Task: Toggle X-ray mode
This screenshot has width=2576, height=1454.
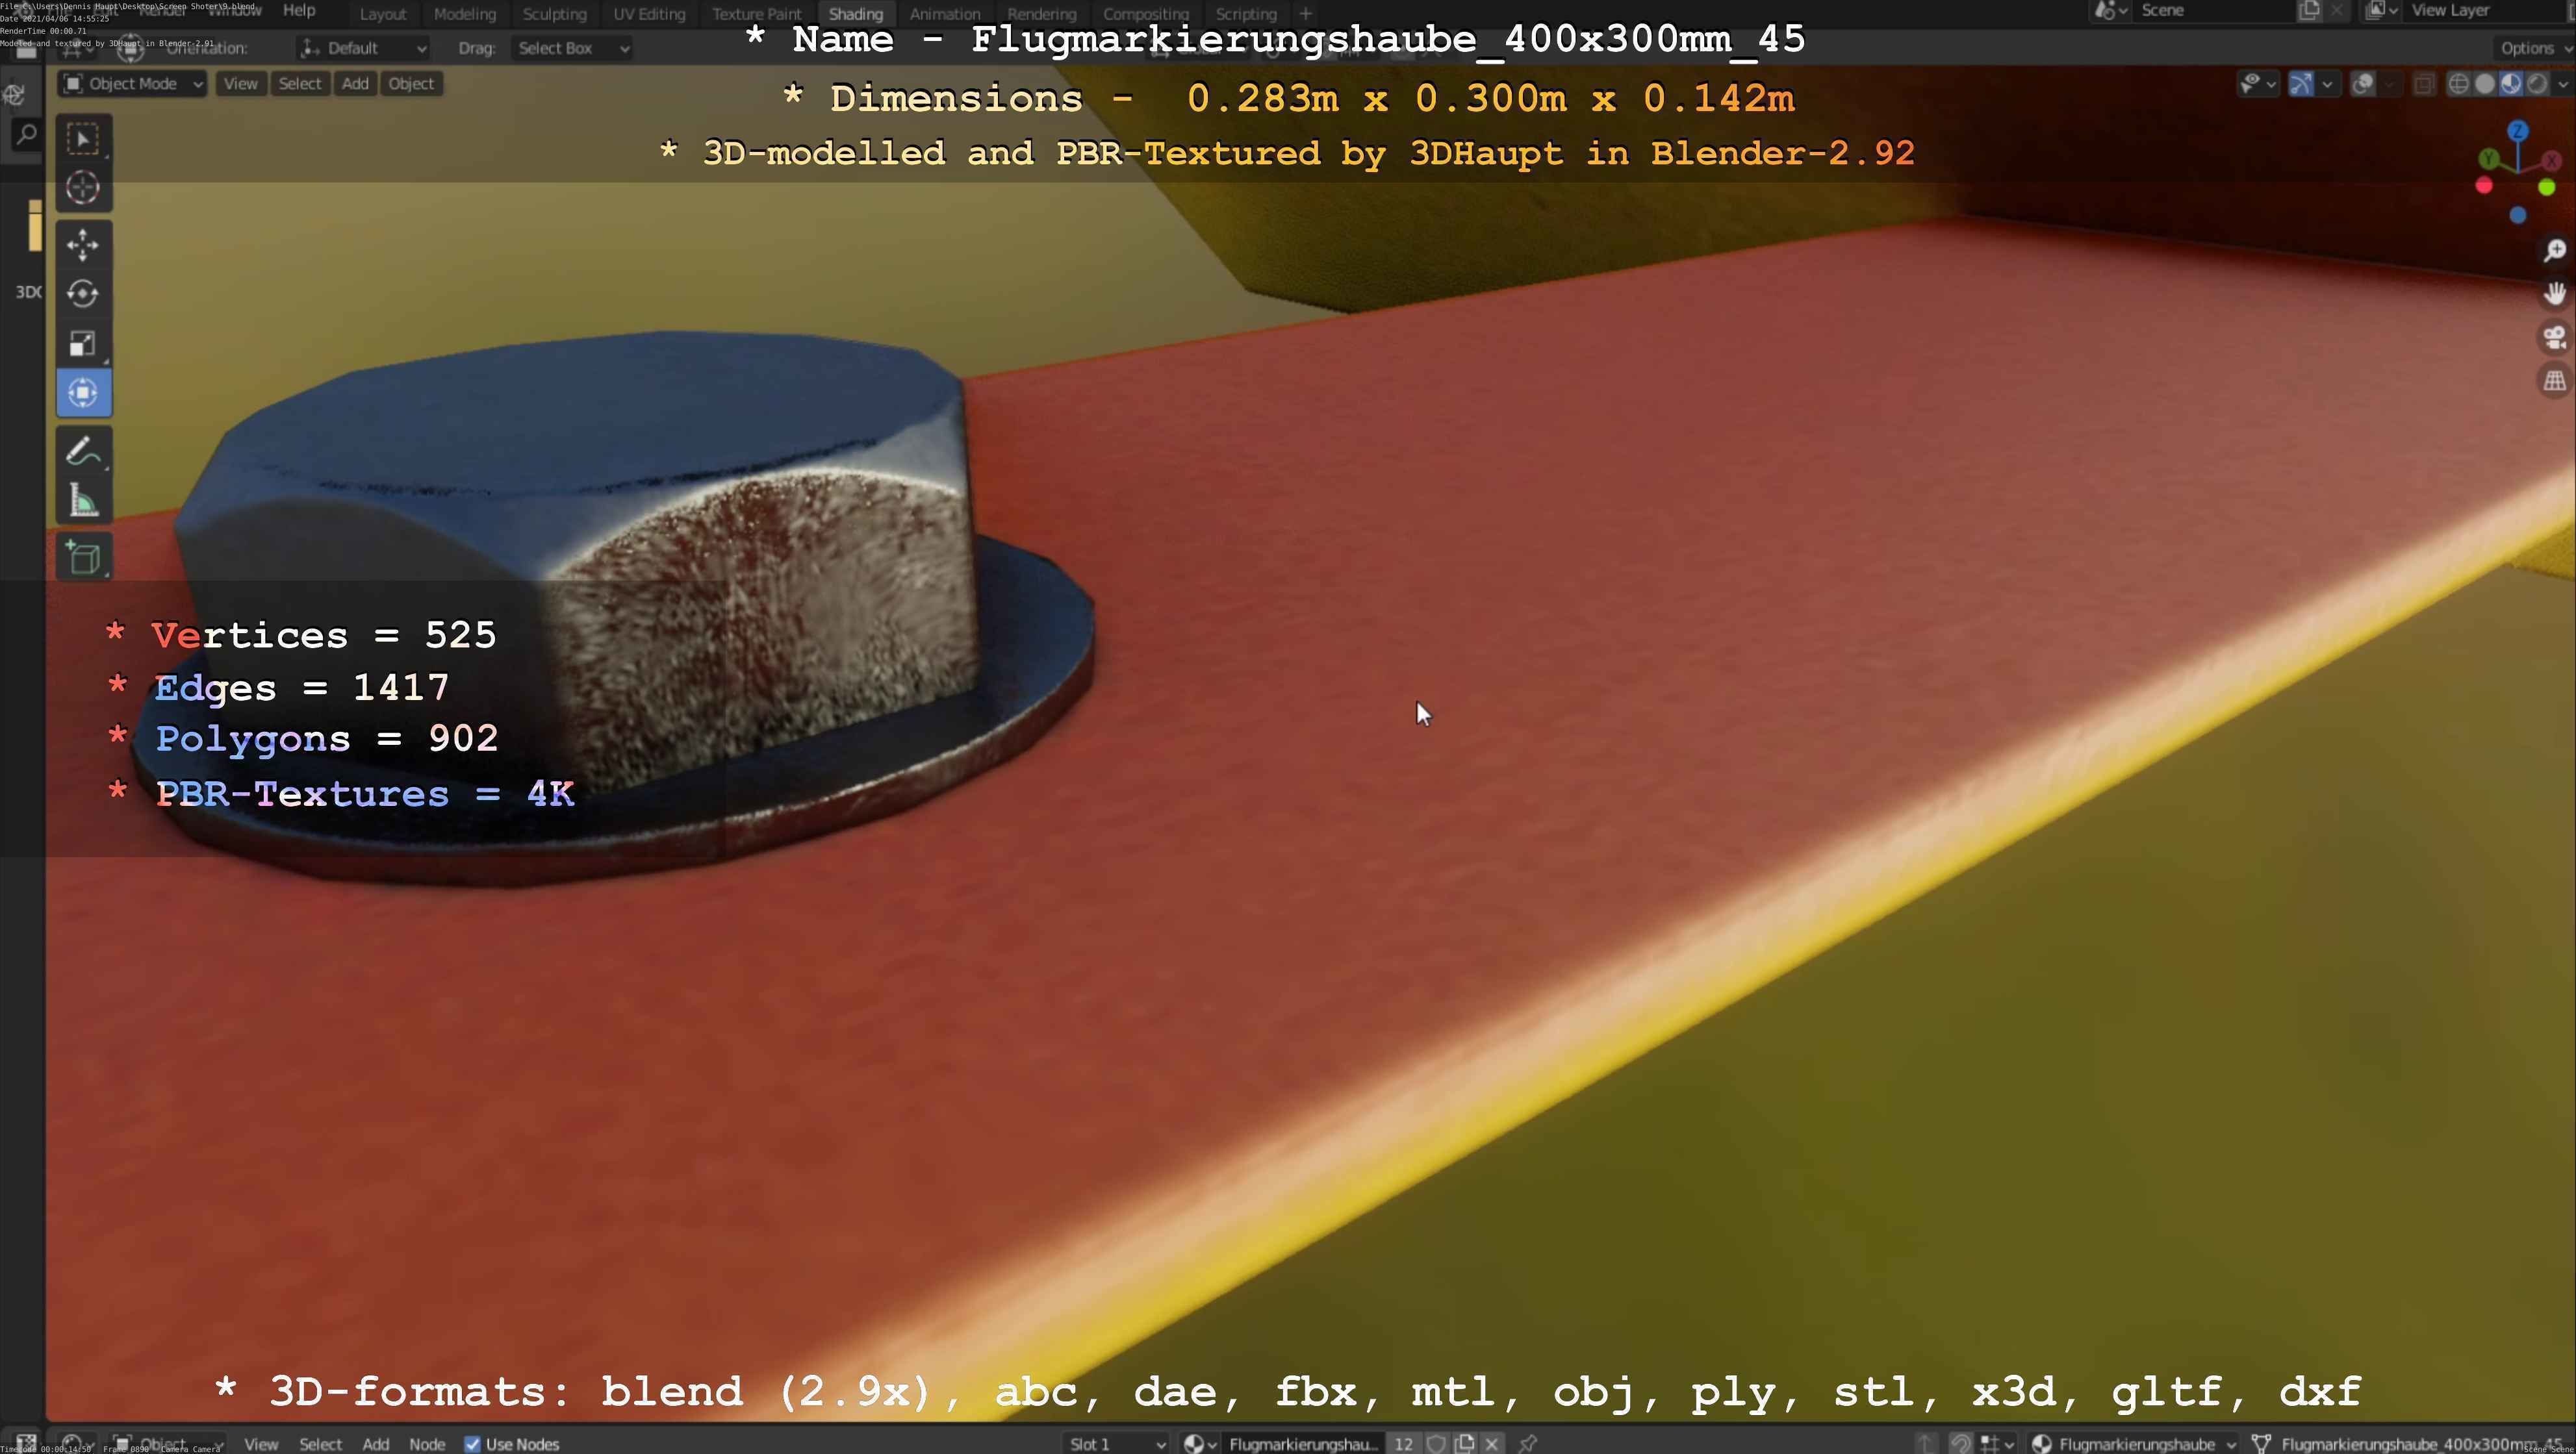Action: 2424,84
